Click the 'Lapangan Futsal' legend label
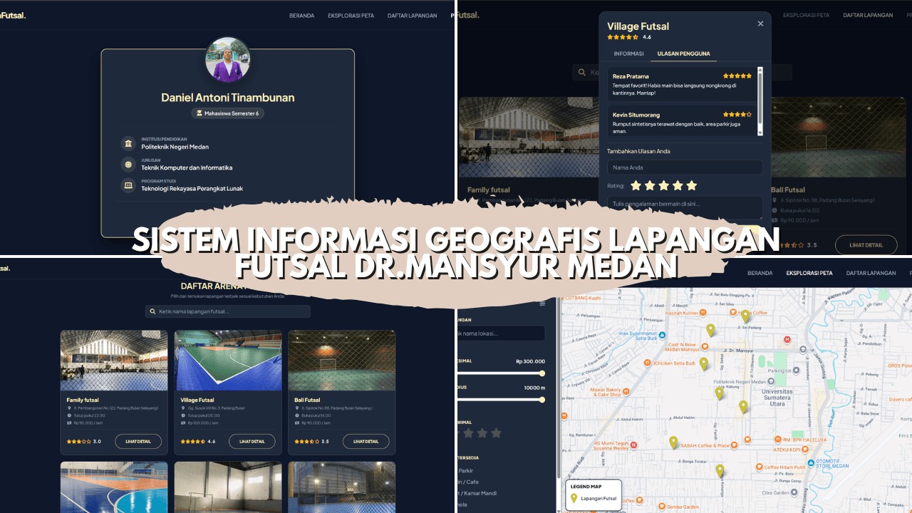The width and height of the screenshot is (912, 513). [598, 499]
